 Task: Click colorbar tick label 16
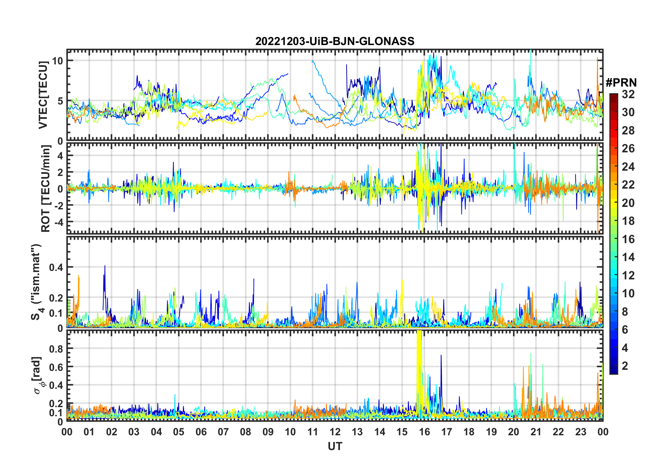coord(628,239)
